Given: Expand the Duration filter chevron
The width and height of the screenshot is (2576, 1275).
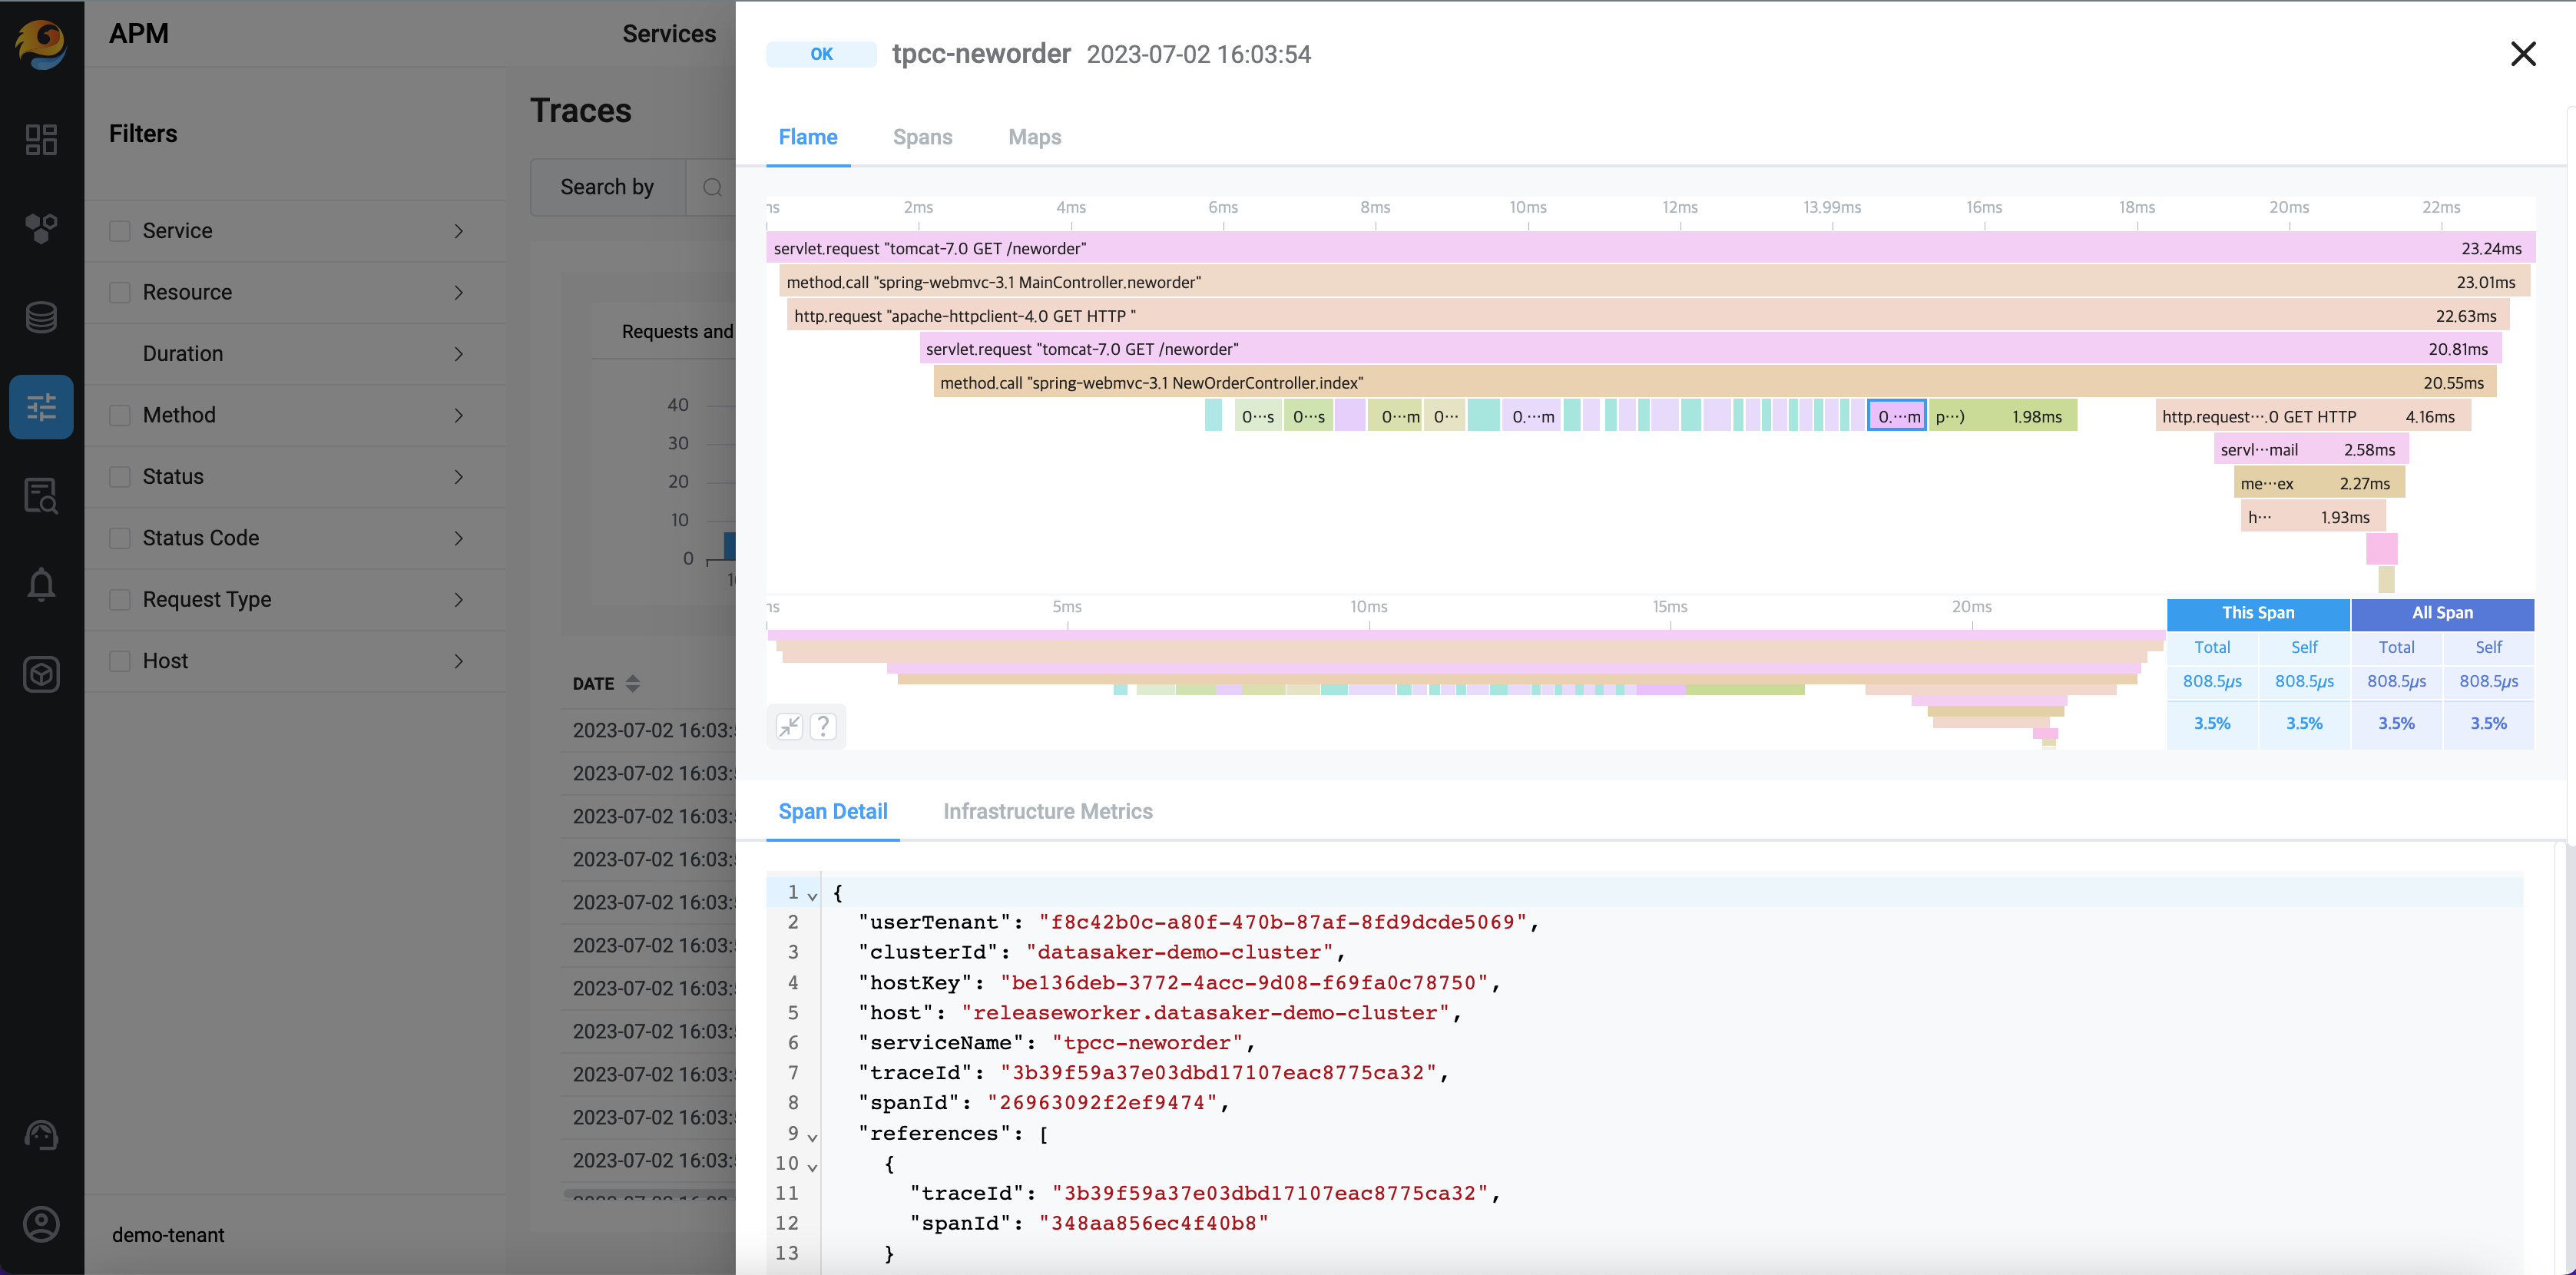Looking at the screenshot, I should tap(459, 354).
